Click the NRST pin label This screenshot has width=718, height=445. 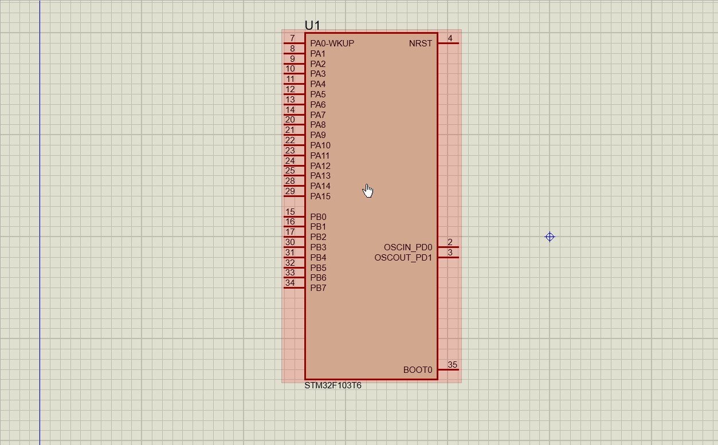[x=421, y=44]
